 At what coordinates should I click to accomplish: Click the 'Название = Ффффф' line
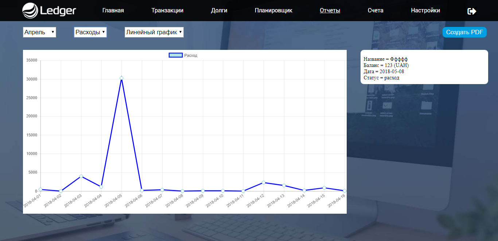(386, 59)
